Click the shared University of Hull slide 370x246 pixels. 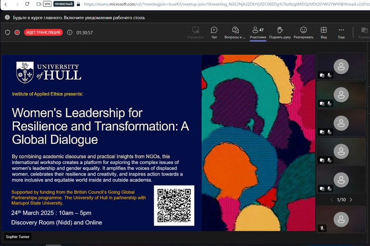click(x=159, y=143)
